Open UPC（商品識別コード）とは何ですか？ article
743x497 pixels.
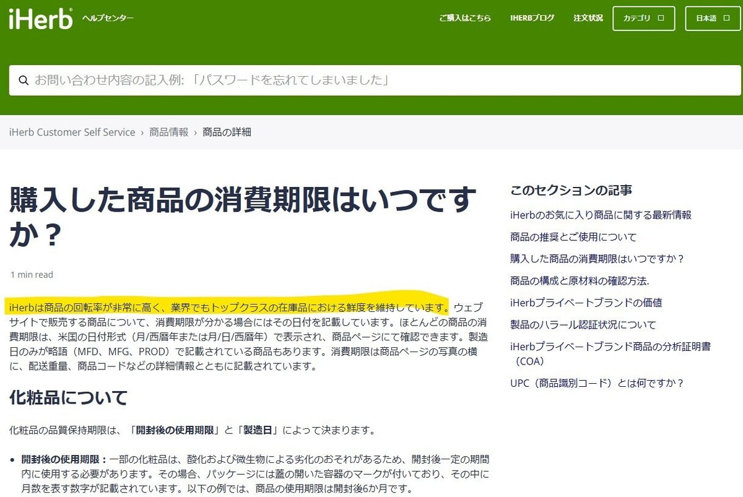point(597,383)
